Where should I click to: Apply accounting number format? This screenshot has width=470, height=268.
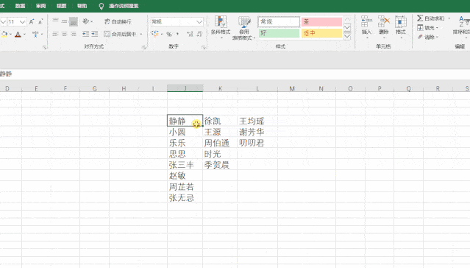[x=154, y=34]
